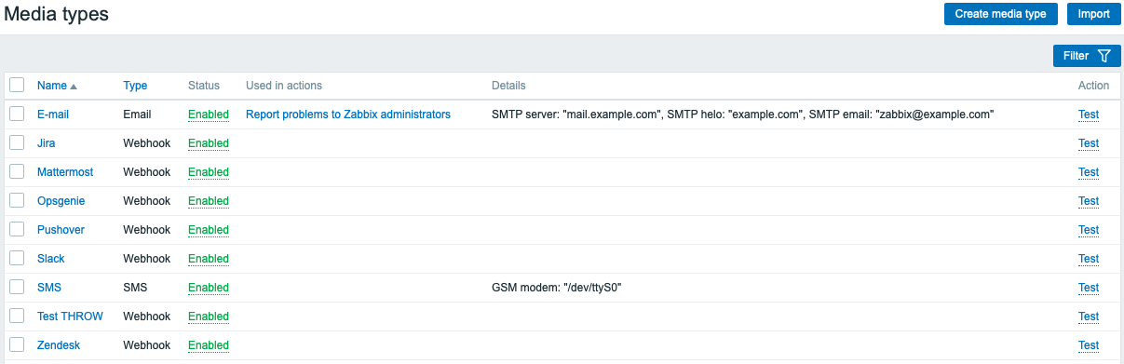Mark the Zendesk row checkbox
This screenshot has height=364, width=1124.
coord(17,344)
